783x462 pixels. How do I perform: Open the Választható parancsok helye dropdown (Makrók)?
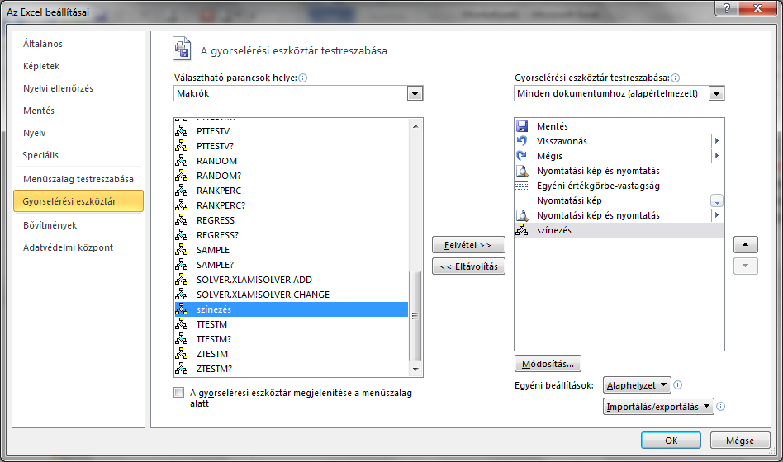(x=415, y=93)
